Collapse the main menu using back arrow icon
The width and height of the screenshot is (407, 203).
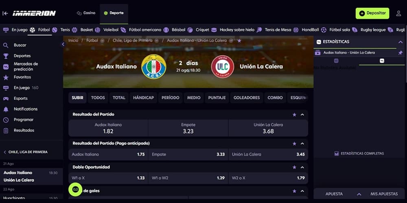point(5,13)
